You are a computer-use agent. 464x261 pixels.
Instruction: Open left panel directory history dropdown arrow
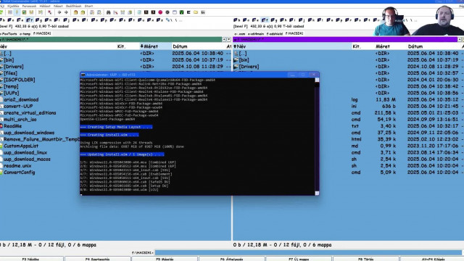coord(229,39)
